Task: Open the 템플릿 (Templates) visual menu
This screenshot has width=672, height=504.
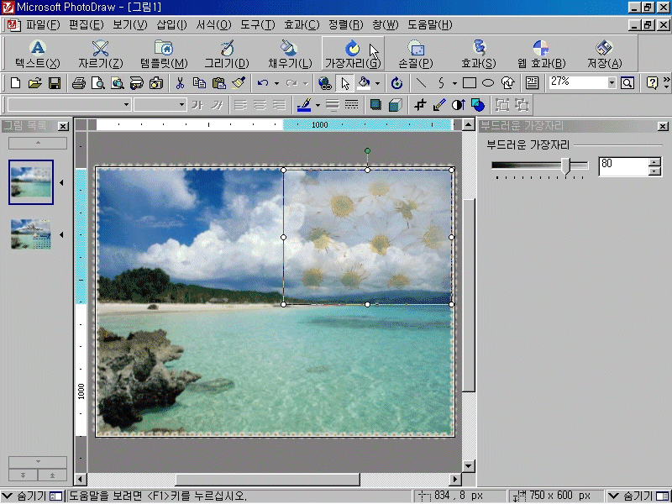Action: [x=164, y=54]
